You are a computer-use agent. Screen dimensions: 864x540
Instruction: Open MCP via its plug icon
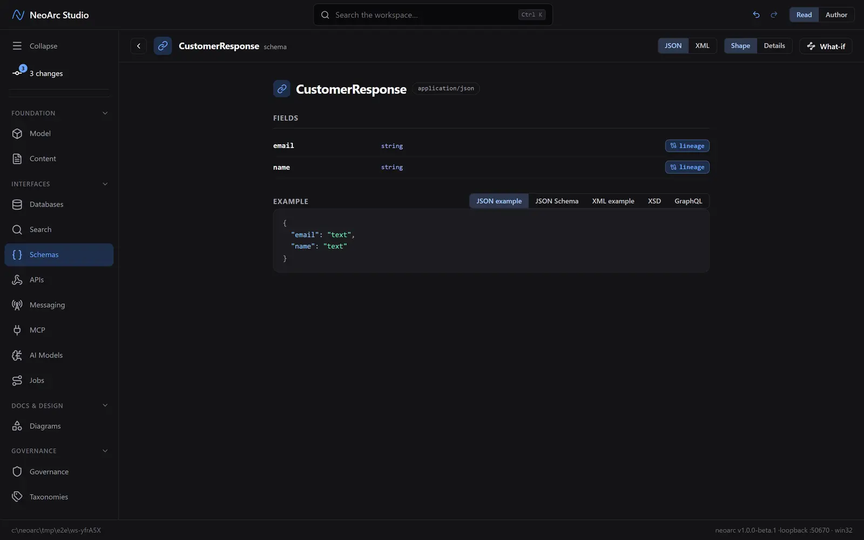click(x=17, y=330)
